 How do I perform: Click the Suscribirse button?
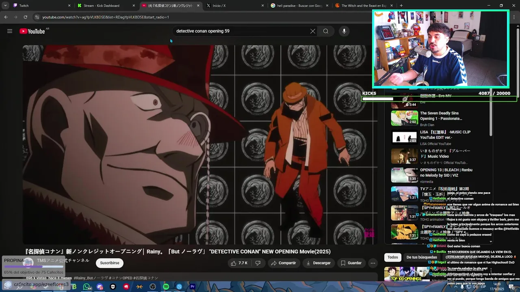tap(110, 263)
